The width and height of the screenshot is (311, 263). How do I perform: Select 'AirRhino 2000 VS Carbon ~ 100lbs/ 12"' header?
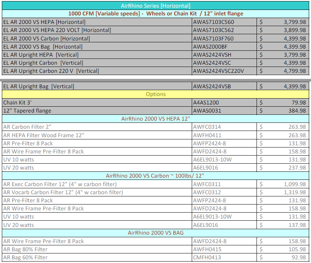click(x=155, y=176)
